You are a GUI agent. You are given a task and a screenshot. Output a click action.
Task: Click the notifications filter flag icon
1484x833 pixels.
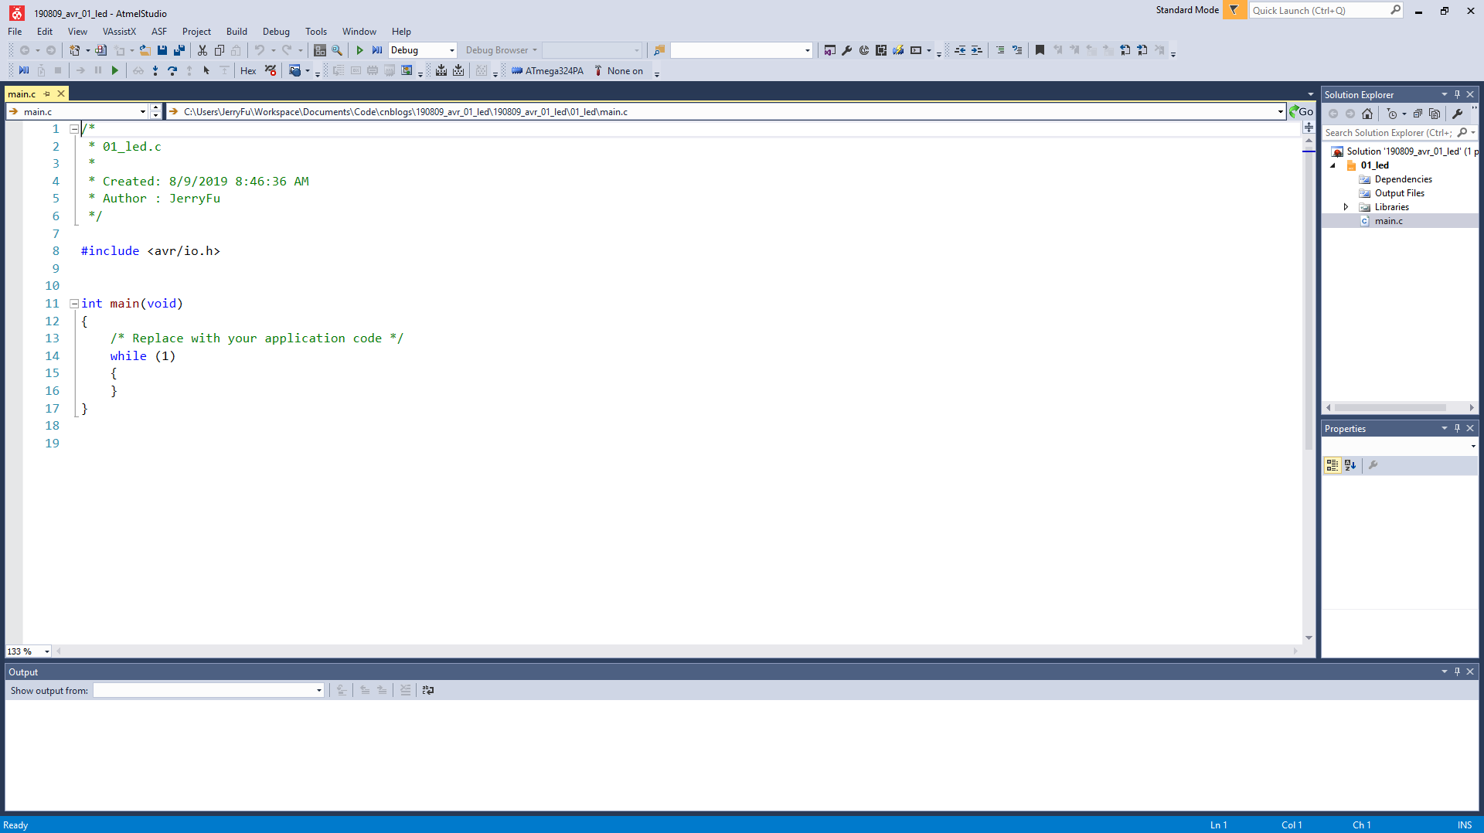pos(1234,11)
